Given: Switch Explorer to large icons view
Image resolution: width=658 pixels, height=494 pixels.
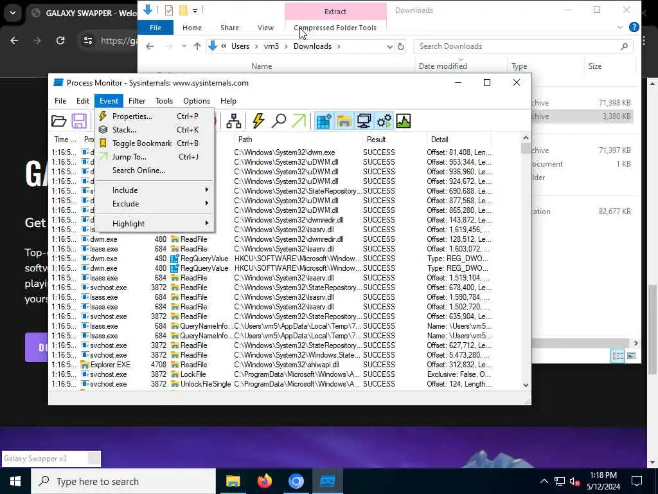Looking at the screenshot, I should [x=632, y=356].
